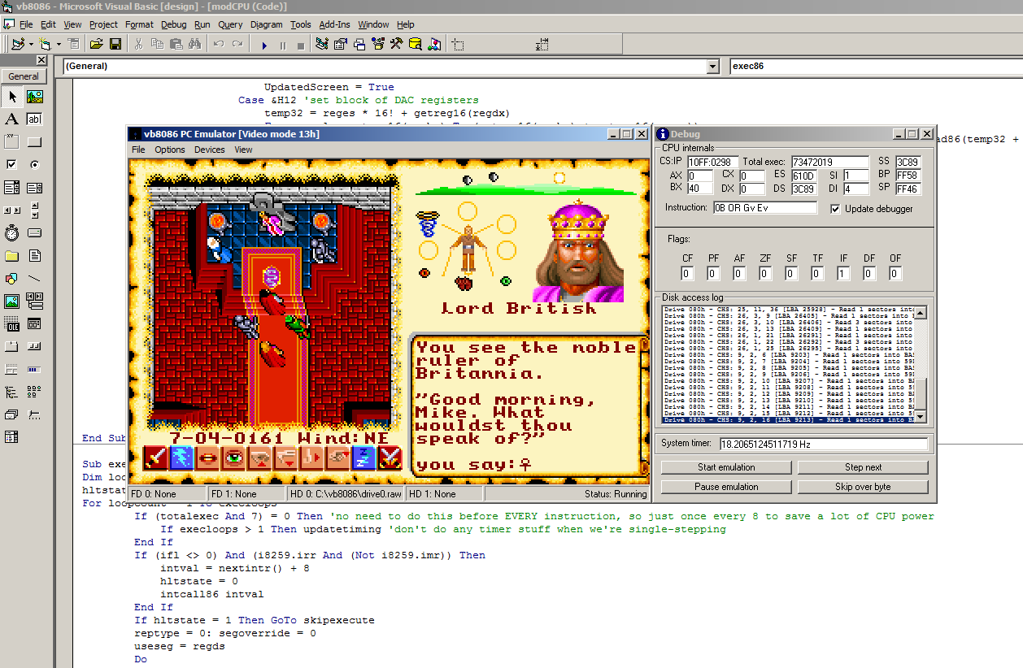
Task: Close the toolbox panel with X
Action: tap(41, 60)
